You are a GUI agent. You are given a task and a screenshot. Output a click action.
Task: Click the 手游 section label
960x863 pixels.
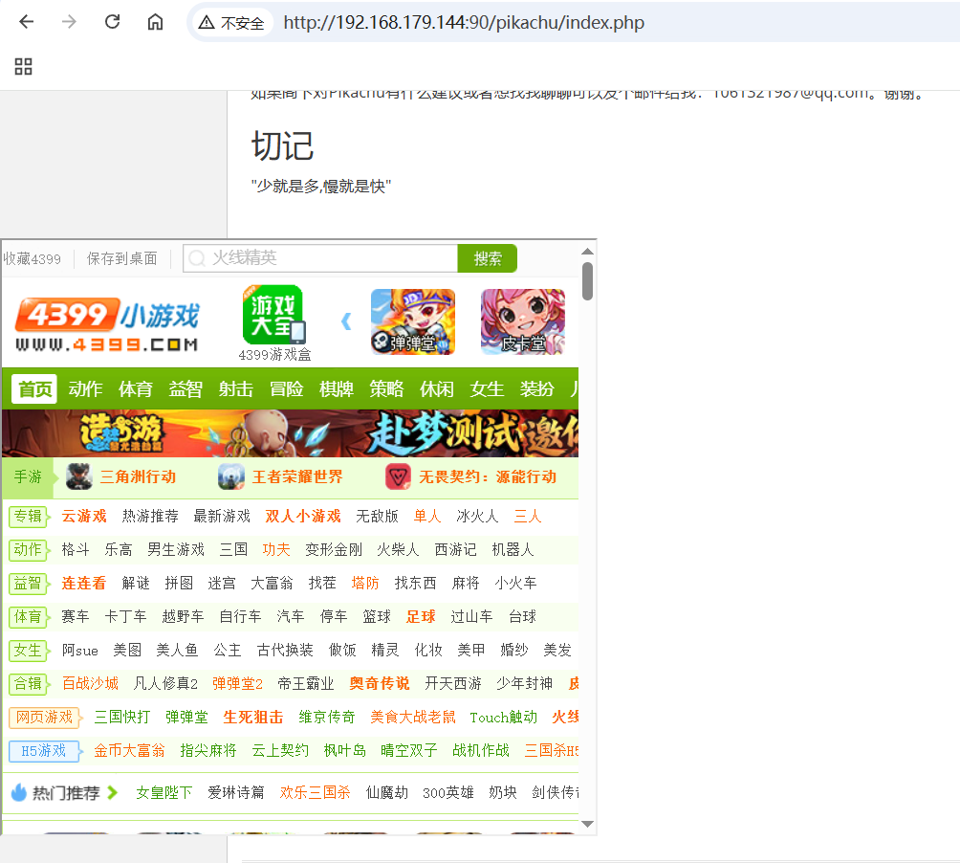(28, 476)
